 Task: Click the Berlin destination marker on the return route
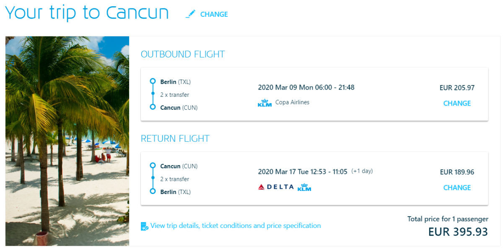(x=153, y=192)
